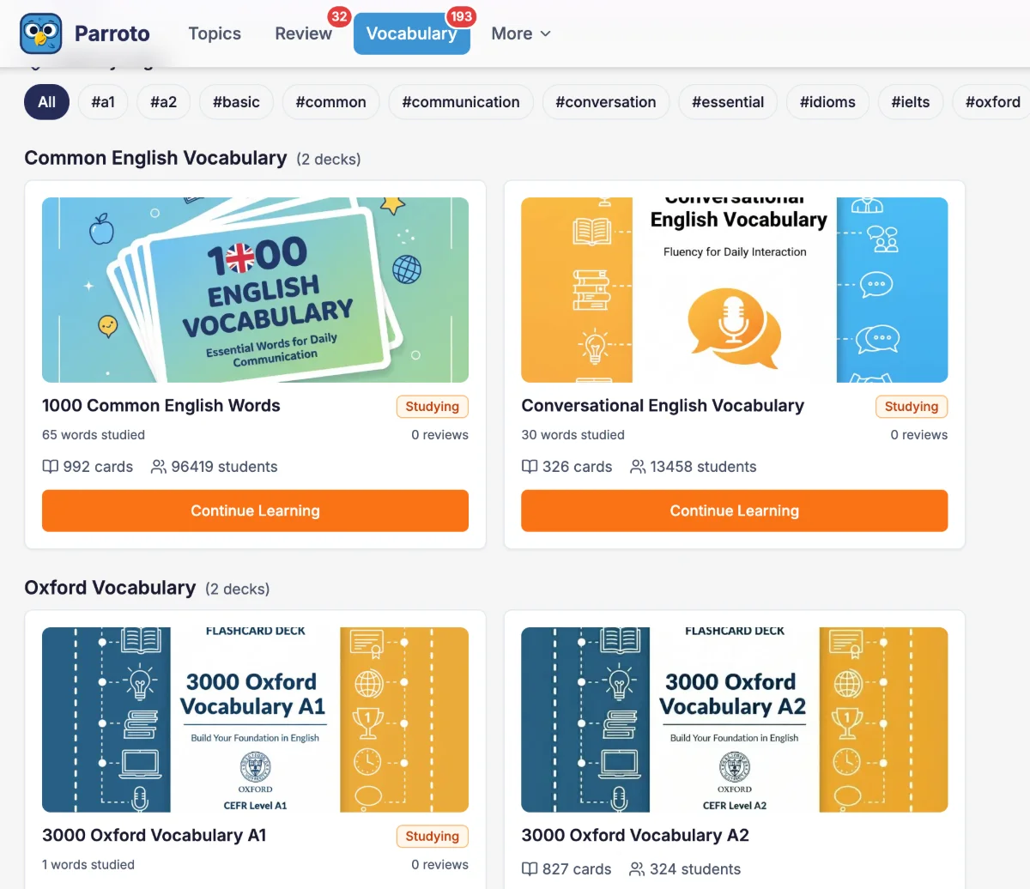Click the students icon beside 96419 students
1030x889 pixels.
(x=159, y=467)
